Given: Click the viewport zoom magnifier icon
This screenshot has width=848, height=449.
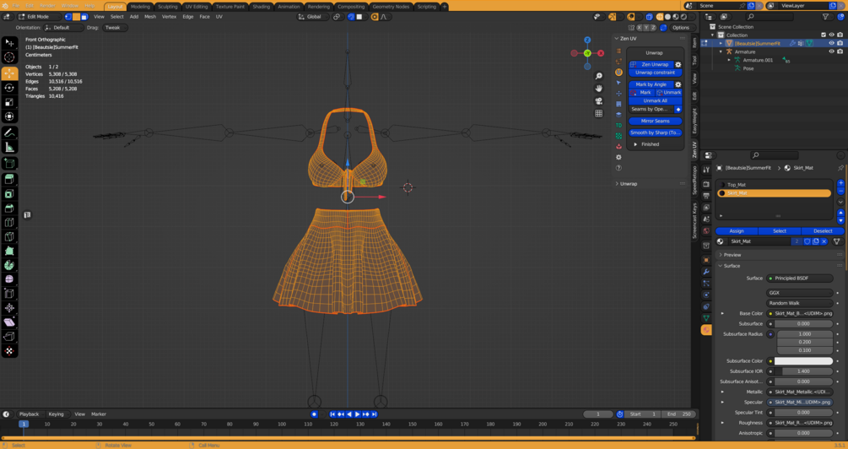Looking at the screenshot, I should [x=599, y=76].
